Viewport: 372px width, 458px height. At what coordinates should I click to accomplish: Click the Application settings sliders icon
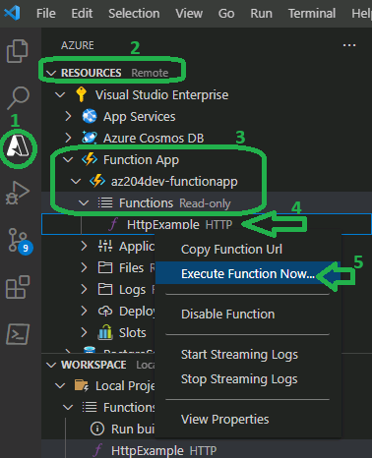(105, 246)
